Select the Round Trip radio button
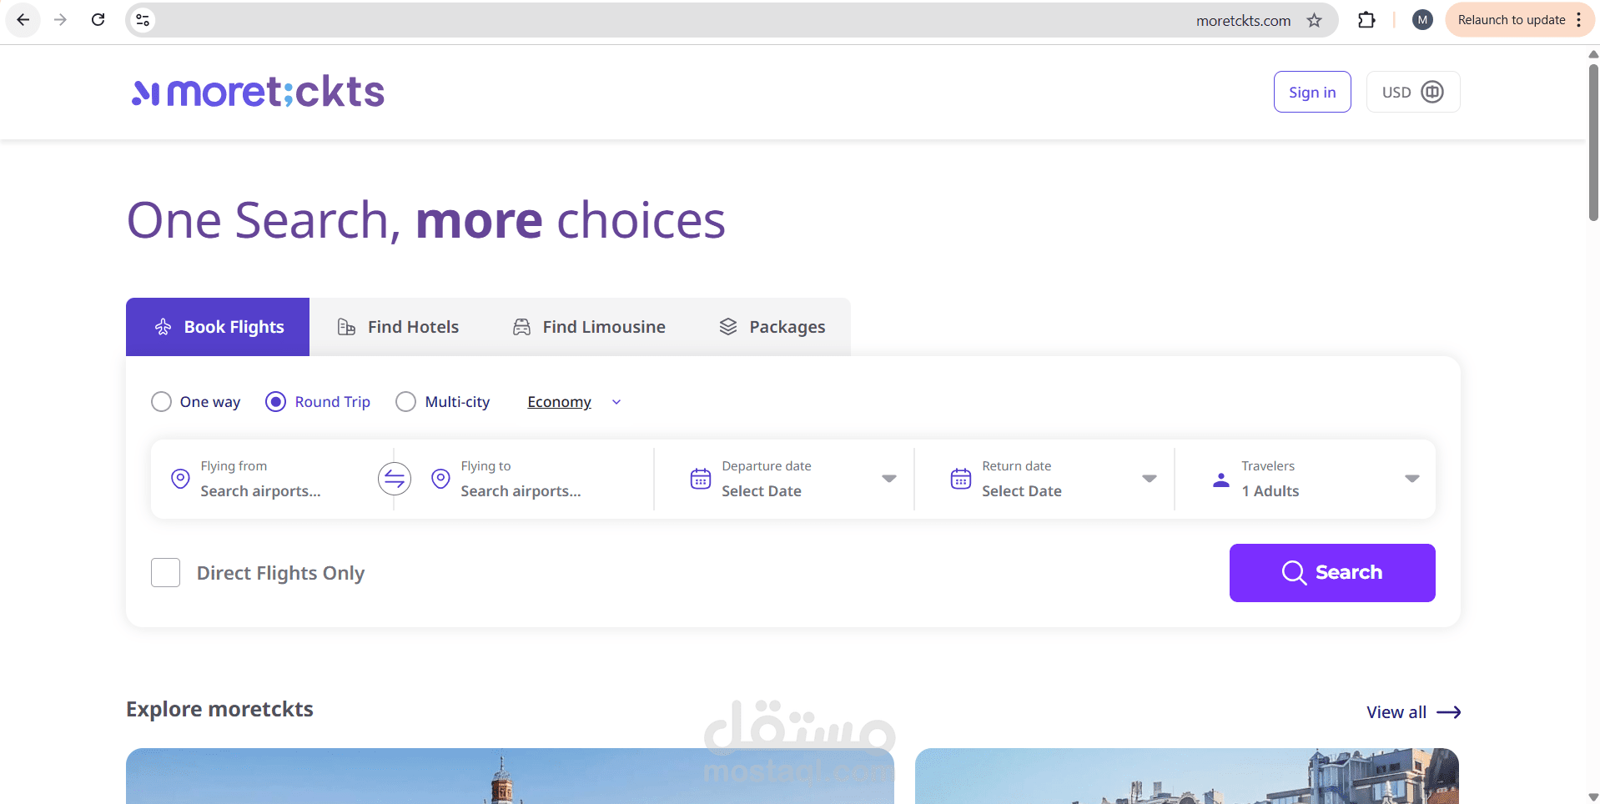1600x804 pixels. [275, 402]
